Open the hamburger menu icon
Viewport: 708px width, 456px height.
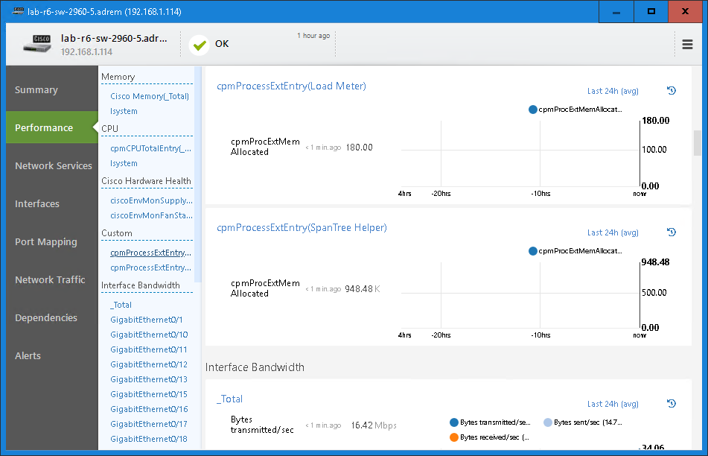click(687, 44)
